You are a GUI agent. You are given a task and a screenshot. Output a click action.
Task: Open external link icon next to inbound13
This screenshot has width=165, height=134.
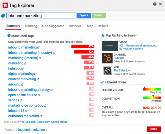pyautogui.click(x=26, y=111)
